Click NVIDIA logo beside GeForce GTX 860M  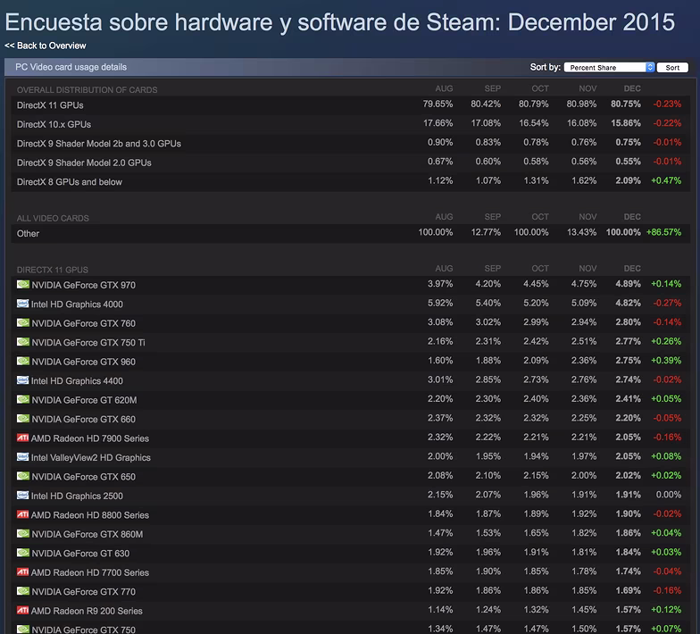[x=23, y=534]
